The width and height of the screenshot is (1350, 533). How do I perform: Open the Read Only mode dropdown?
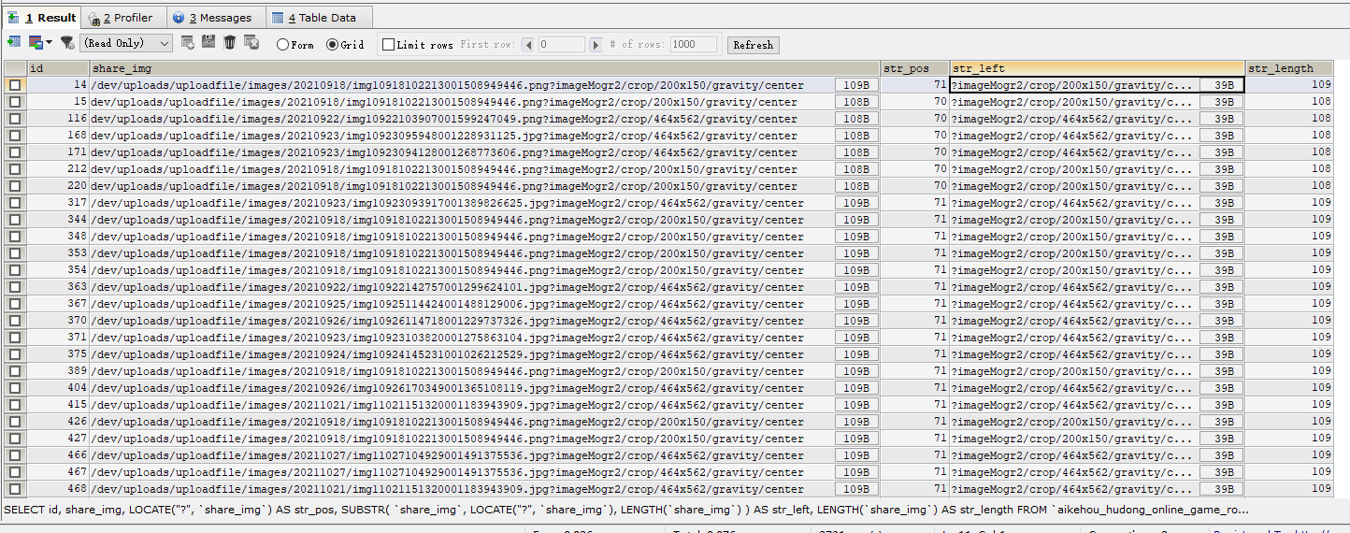coord(126,43)
